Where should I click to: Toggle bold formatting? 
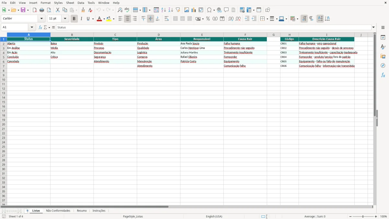(74, 19)
